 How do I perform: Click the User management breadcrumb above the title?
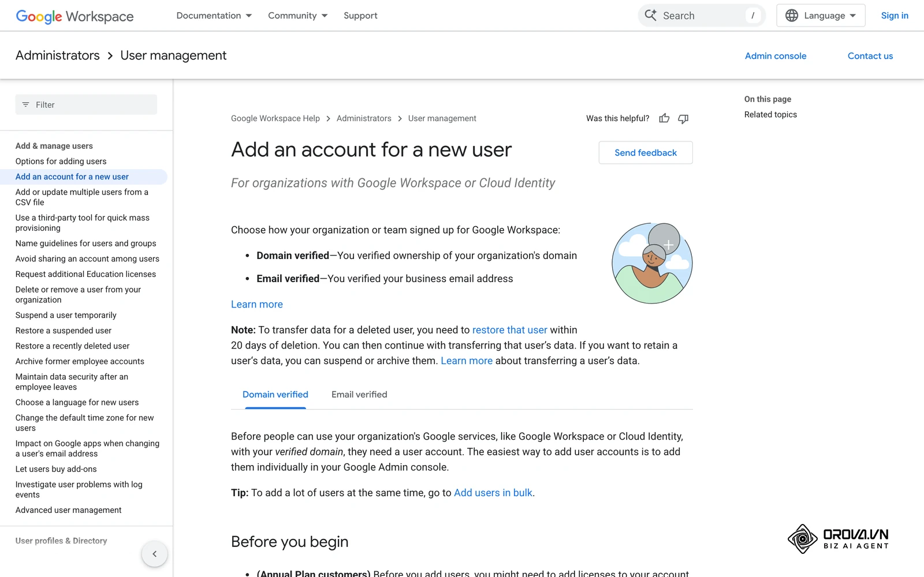(442, 118)
